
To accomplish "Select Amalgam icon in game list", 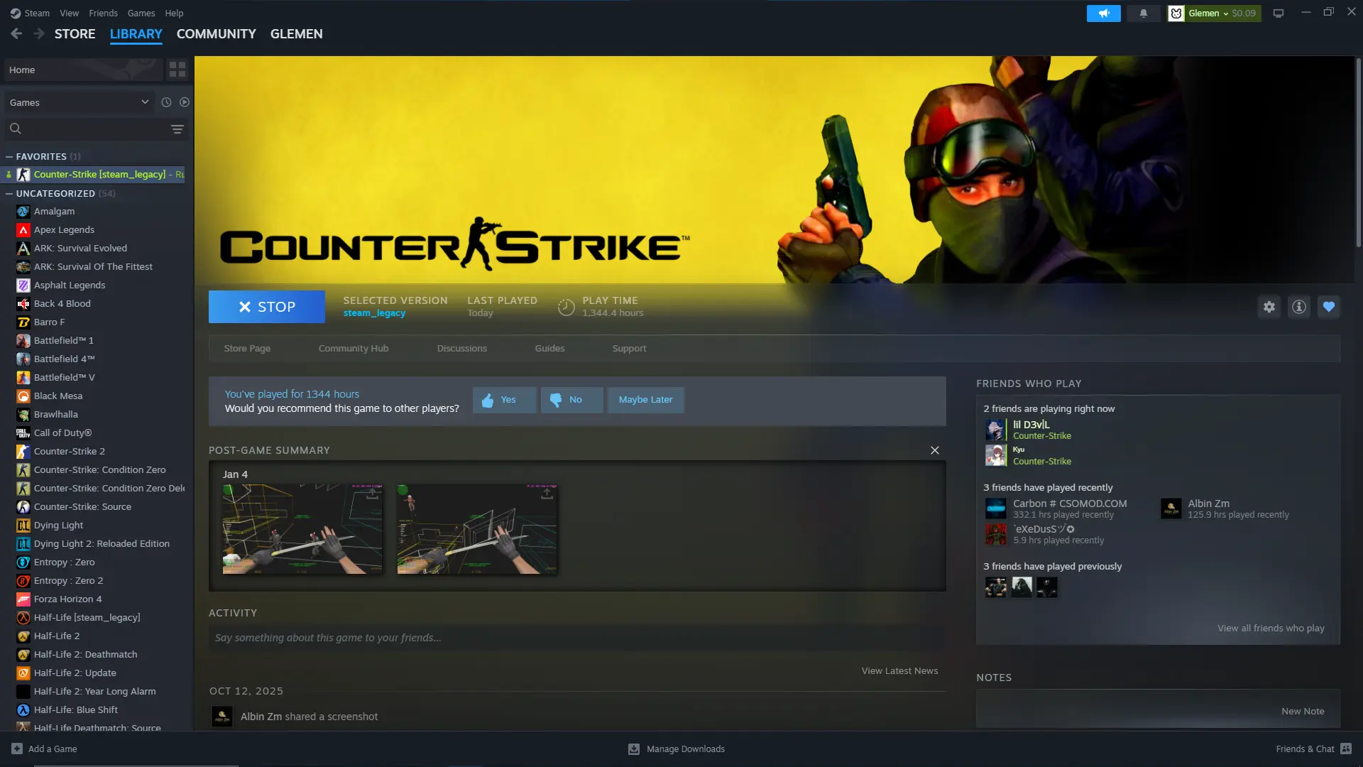I will [x=23, y=211].
